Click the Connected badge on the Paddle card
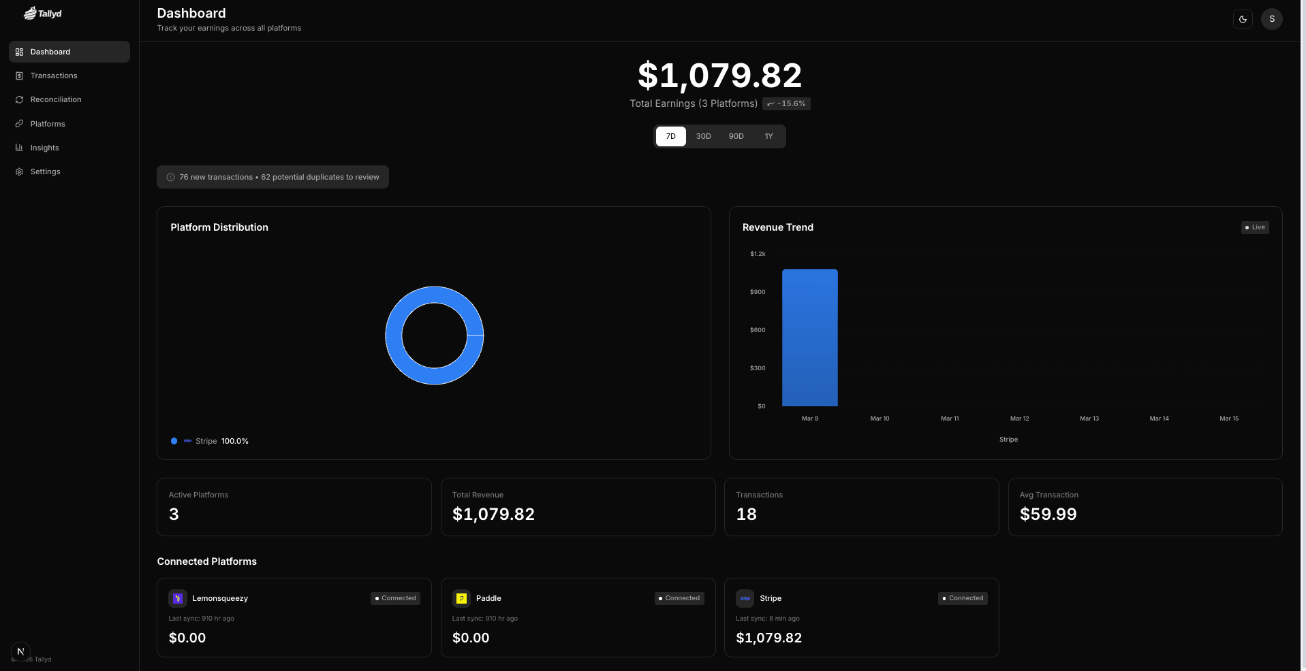Screen dimensions: 1306x671 679,598
